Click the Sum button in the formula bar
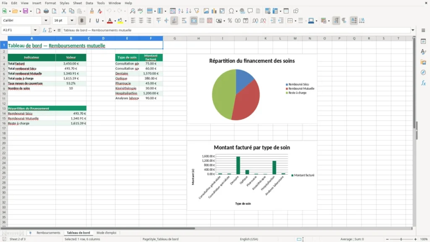Viewport: 430px width, 242px height. [x=50, y=30]
